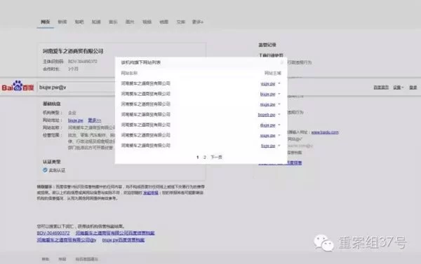
Task: Open the 贴吧 tab
Action: [79, 22]
